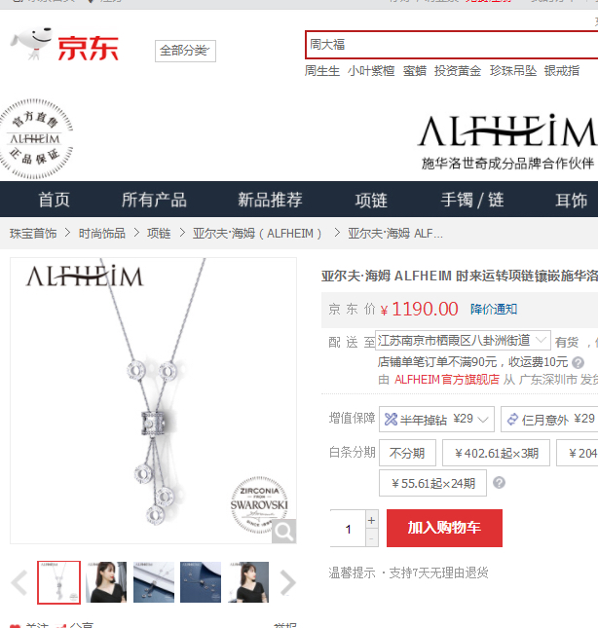598x628 pixels.
Task: Go to the 项链 store menu tab
Action: pos(371,200)
